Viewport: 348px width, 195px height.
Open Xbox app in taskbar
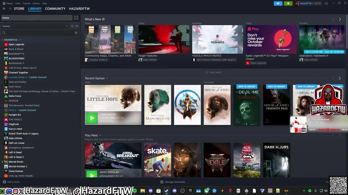[207, 191]
